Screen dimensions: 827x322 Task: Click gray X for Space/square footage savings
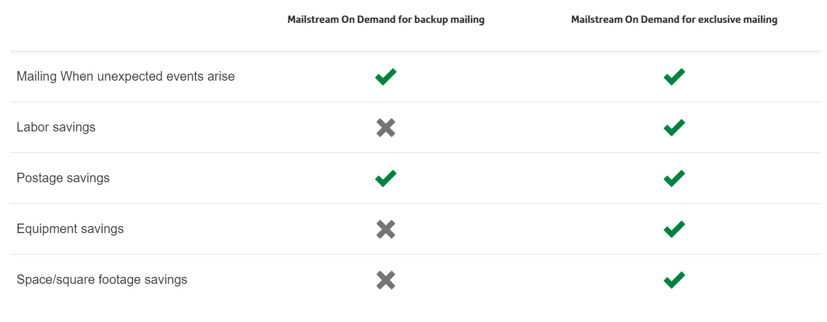point(386,280)
